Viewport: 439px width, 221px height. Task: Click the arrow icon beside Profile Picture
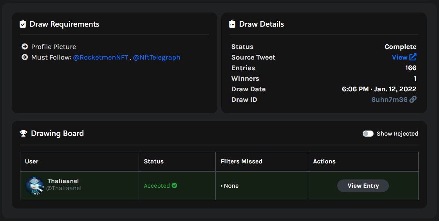coord(25,47)
